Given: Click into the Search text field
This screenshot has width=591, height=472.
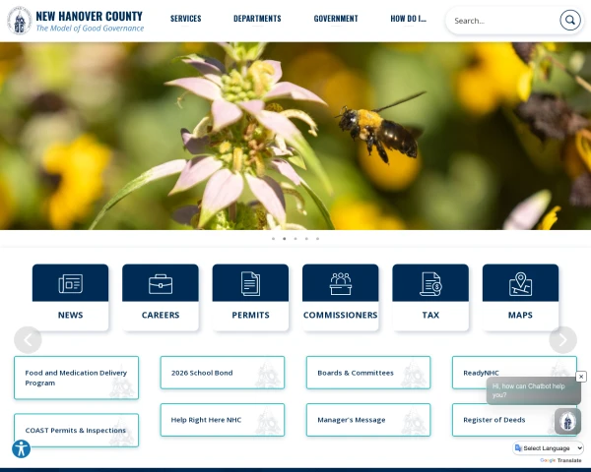Looking at the screenshot, I should 505,21.
